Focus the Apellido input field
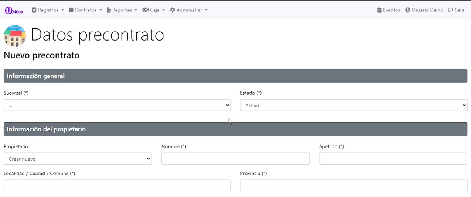 pos(393,159)
